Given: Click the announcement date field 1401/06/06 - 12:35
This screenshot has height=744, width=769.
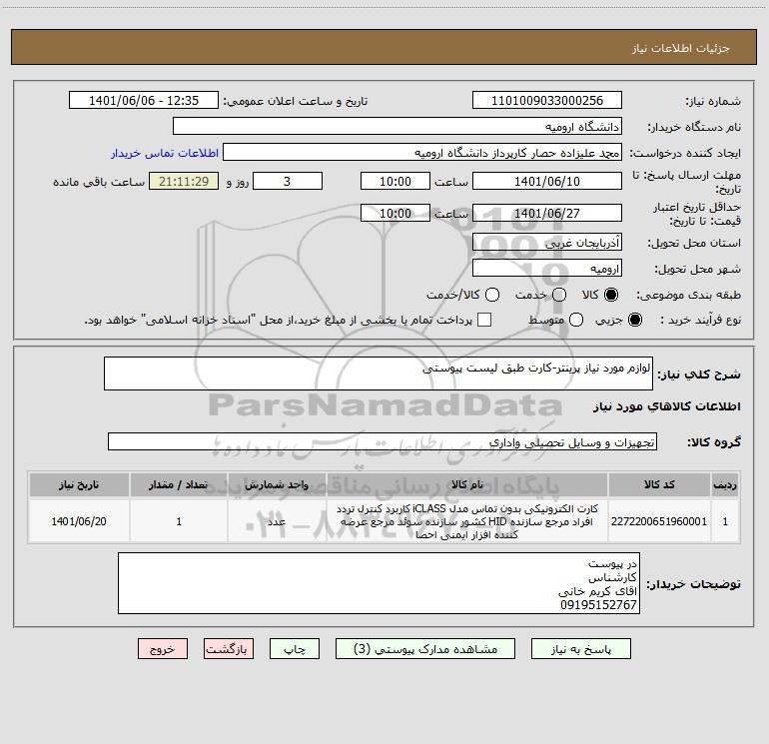Looking at the screenshot, I should (x=144, y=101).
